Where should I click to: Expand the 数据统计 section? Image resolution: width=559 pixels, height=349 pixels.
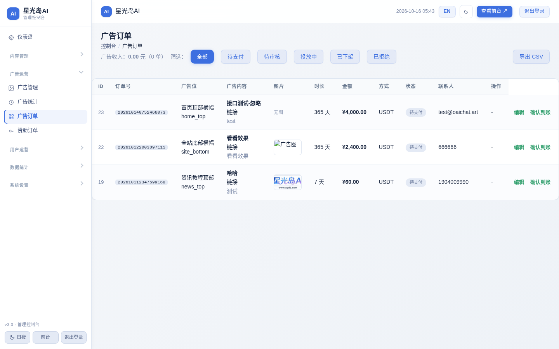click(x=45, y=167)
